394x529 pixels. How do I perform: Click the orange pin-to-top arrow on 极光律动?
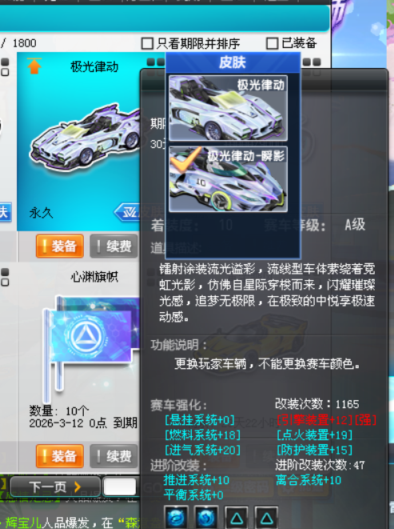pyautogui.click(x=34, y=66)
